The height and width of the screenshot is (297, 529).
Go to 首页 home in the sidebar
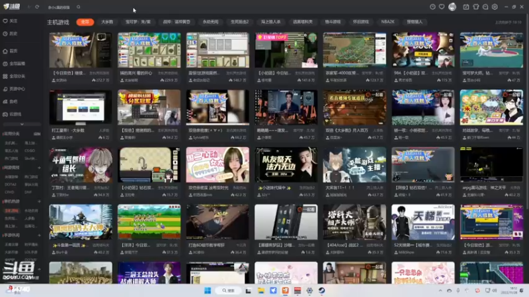(x=10, y=51)
